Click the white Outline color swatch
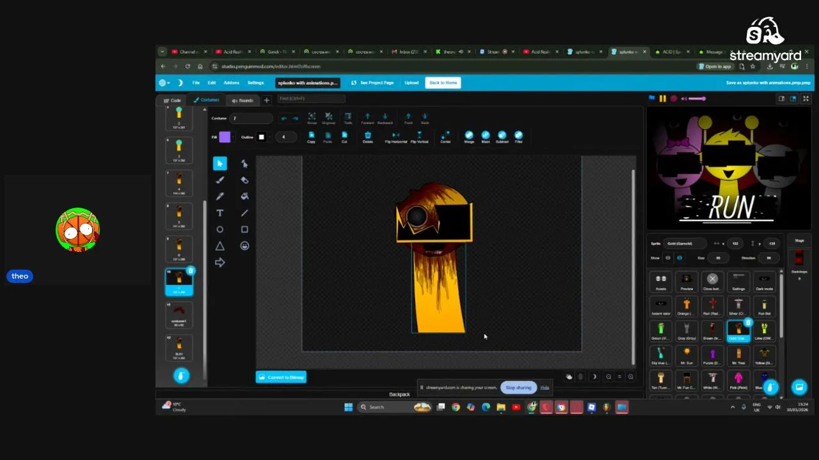The width and height of the screenshot is (819, 460). [x=261, y=137]
